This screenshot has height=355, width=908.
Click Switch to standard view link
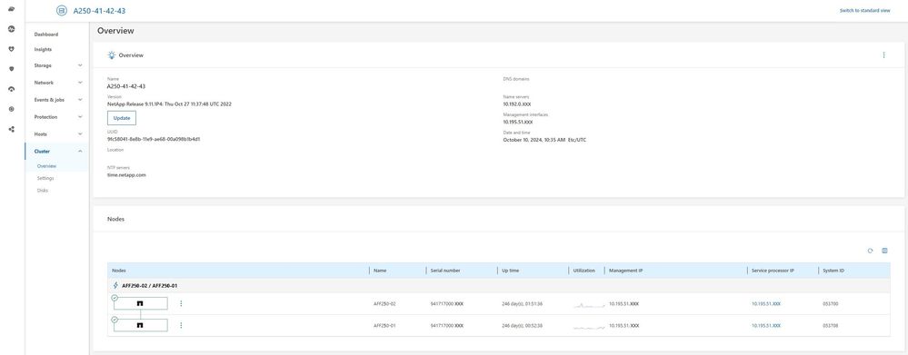click(x=864, y=10)
